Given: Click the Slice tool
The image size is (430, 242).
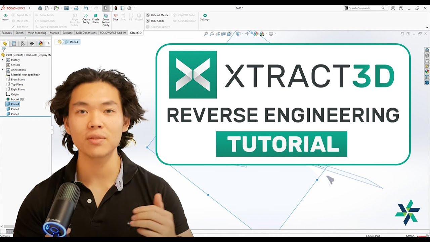Looking at the screenshot, I should pos(116,17).
